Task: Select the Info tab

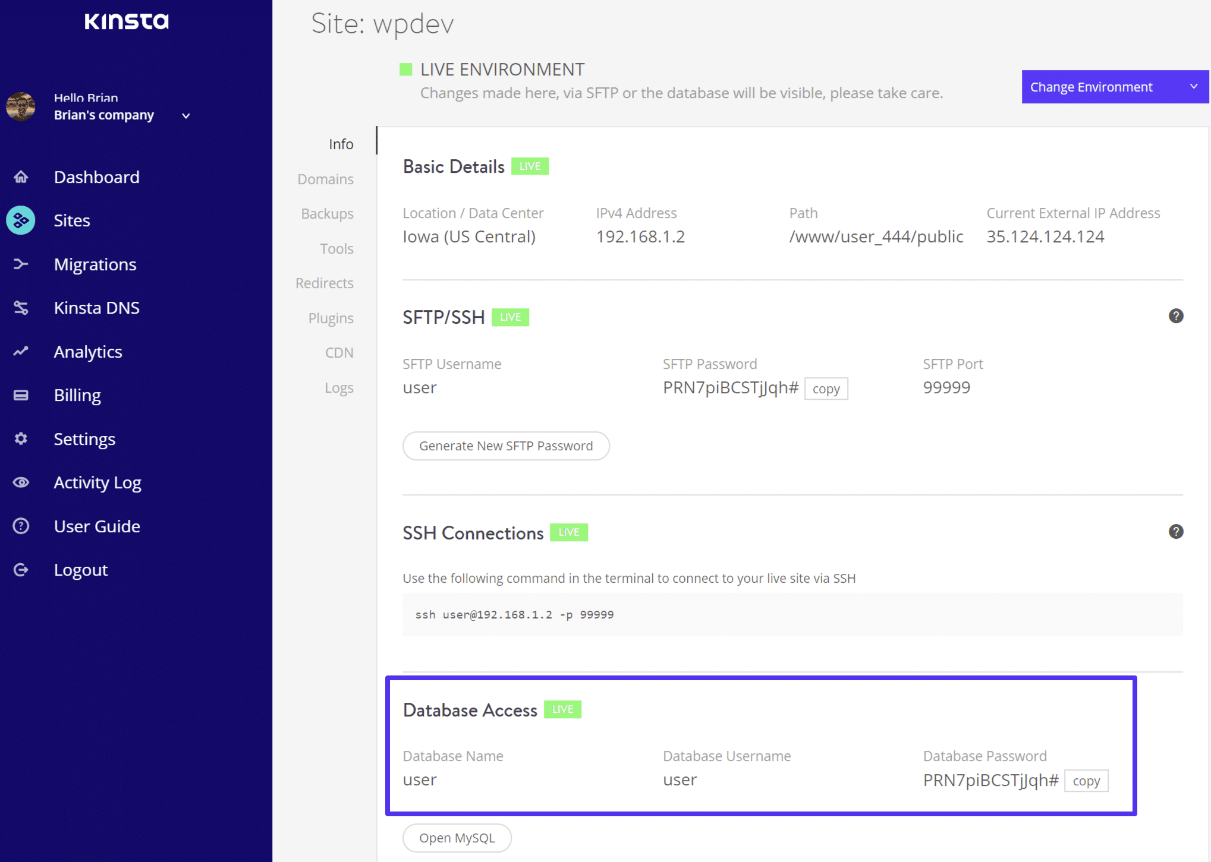Action: pyautogui.click(x=341, y=144)
